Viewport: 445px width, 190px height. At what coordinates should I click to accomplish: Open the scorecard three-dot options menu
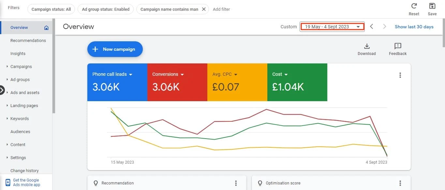click(400, 75)
